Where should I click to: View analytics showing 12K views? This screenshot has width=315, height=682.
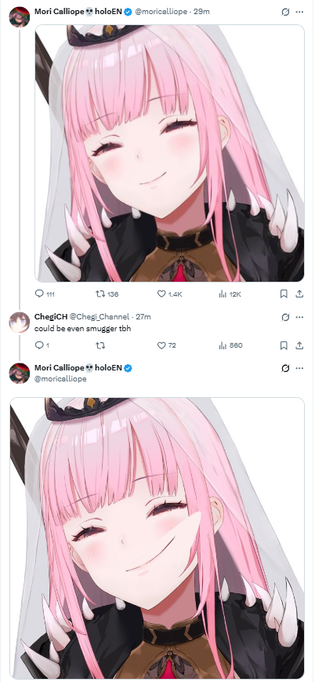pos(230,294)
